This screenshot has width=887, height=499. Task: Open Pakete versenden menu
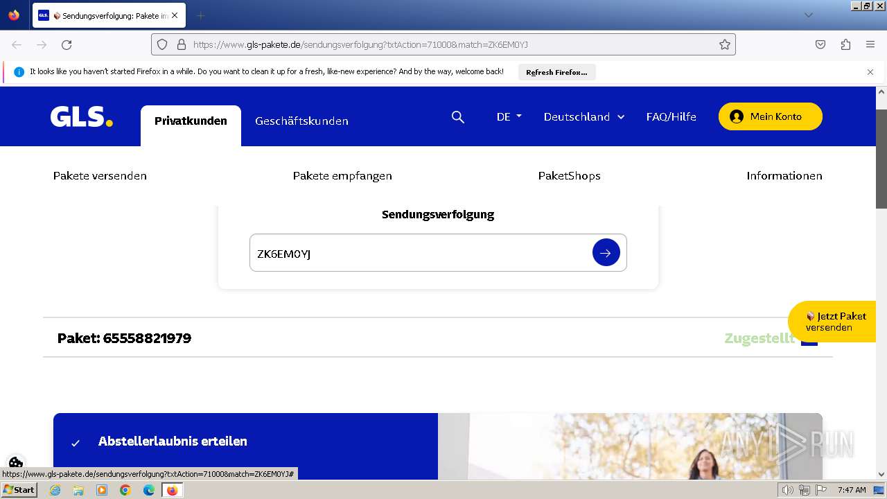click(100, 176)
